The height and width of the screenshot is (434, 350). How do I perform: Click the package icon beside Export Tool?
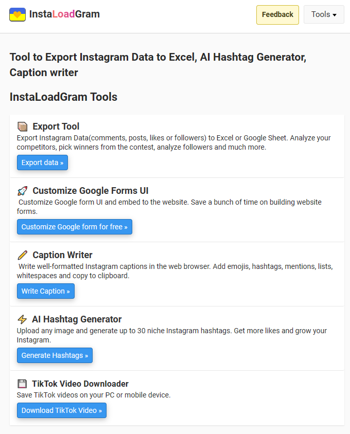pos(22,126)
